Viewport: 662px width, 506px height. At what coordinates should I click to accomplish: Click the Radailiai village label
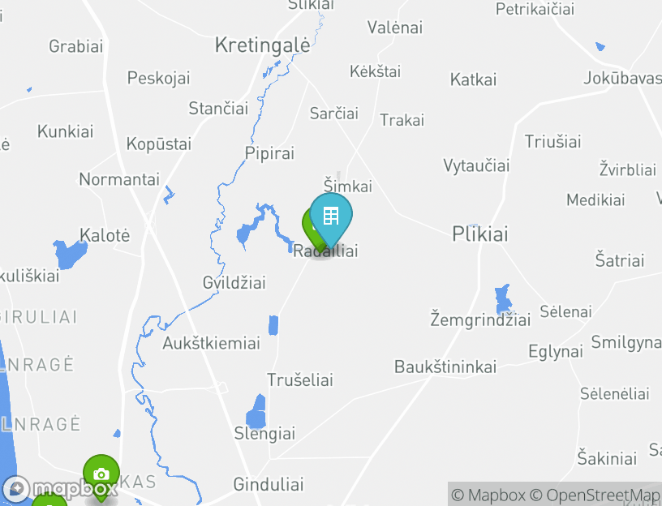click(325, 251)
